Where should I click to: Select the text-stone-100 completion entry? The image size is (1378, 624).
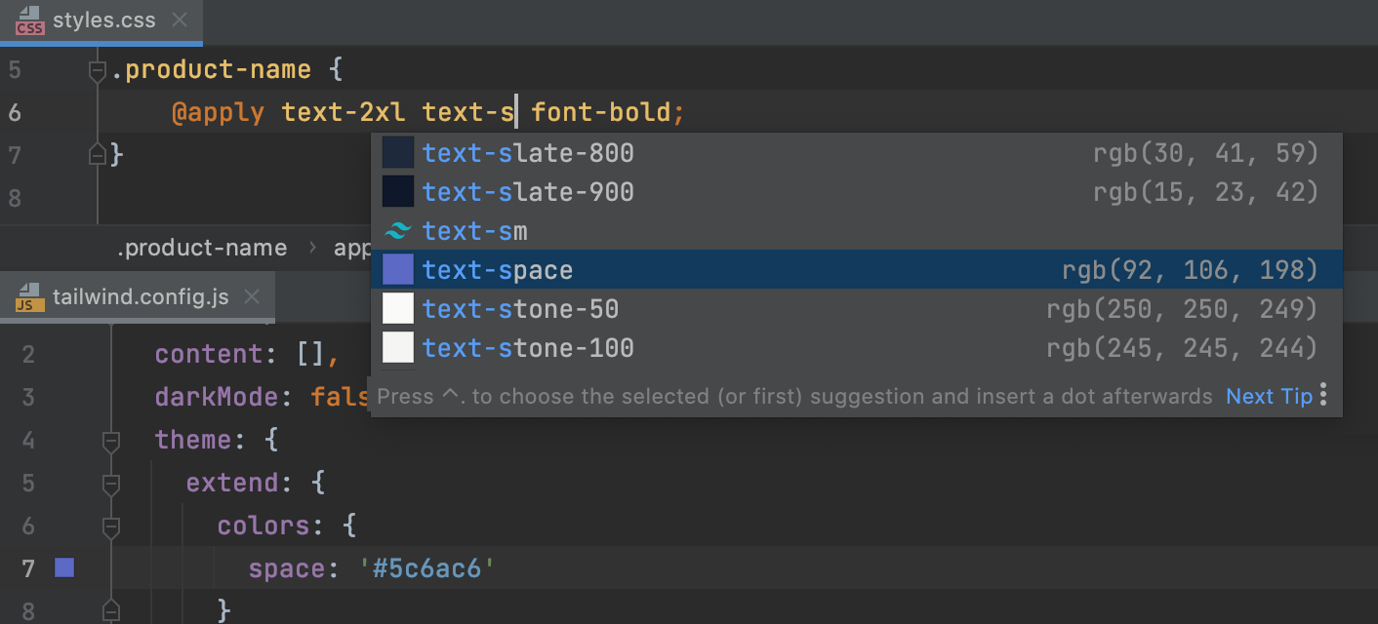[x=528, y=347]
